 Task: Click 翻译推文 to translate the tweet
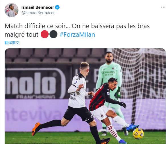(12, 43)
